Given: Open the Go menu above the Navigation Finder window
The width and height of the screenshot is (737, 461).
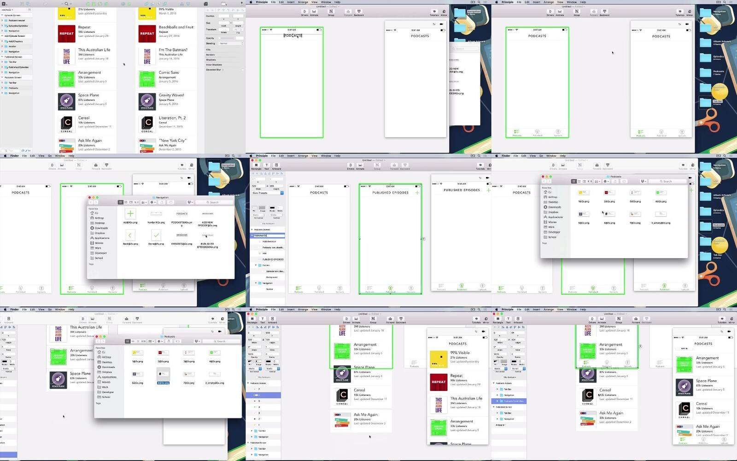Looking at the screenshot, I should [50, 156].
